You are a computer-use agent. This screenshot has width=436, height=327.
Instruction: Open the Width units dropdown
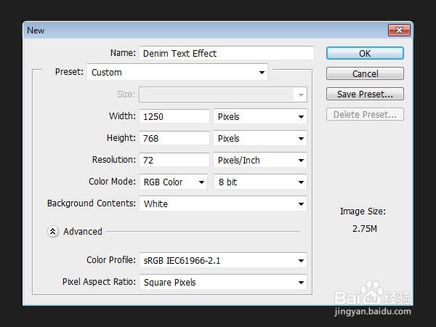coord(260,116)
